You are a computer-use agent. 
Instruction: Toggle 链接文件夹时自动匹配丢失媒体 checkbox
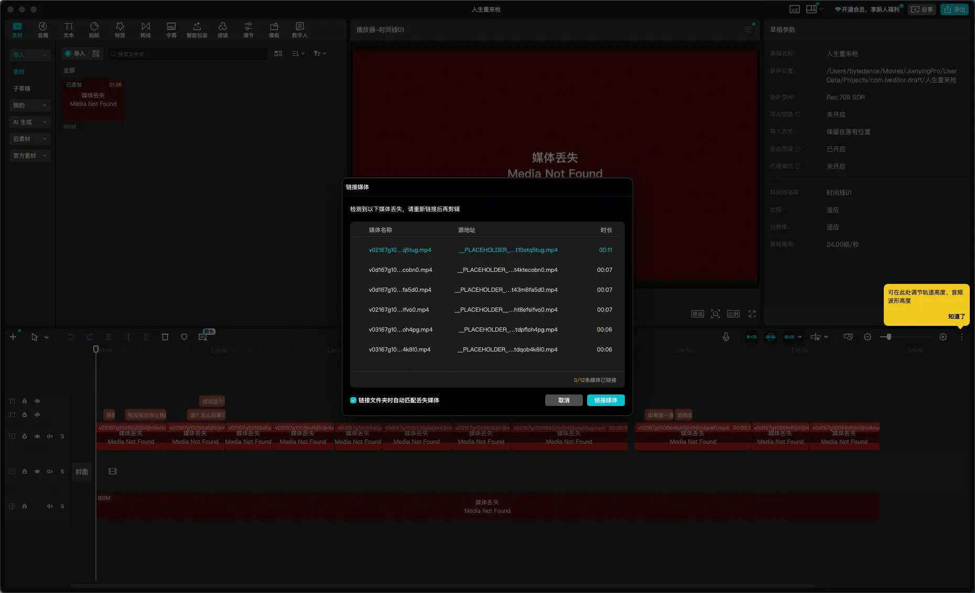coord(353,400)
